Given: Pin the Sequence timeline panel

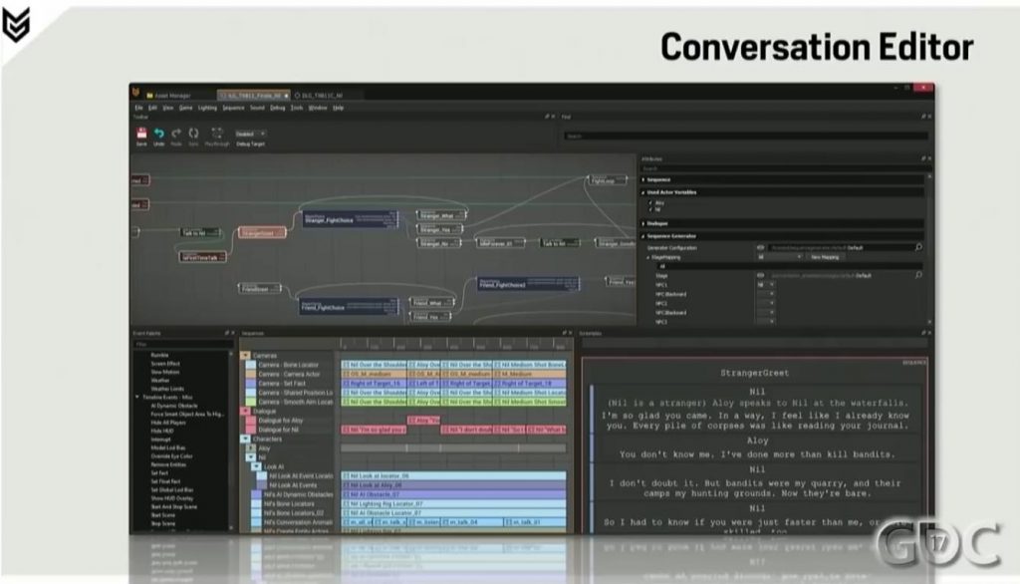Looking at the screenshot, I should point(564,333).
